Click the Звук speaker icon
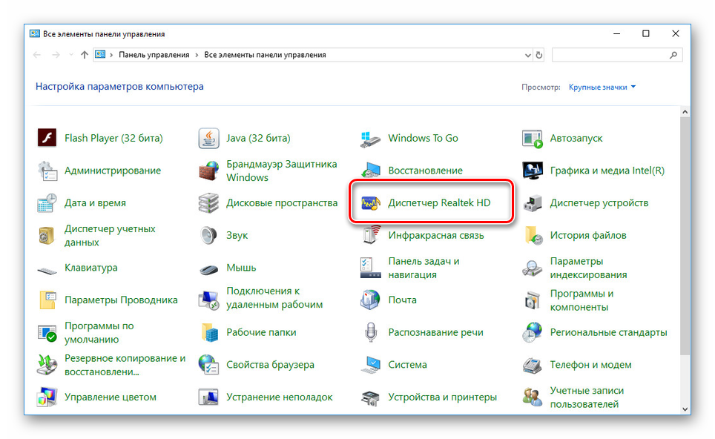Image resolution: width=715 pixels, height=439 pixels. click(x=209, y=236)
